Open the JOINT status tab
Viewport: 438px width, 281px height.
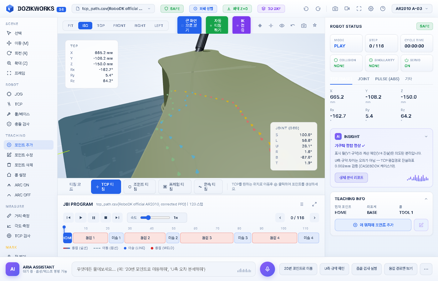tap(364, 79)
